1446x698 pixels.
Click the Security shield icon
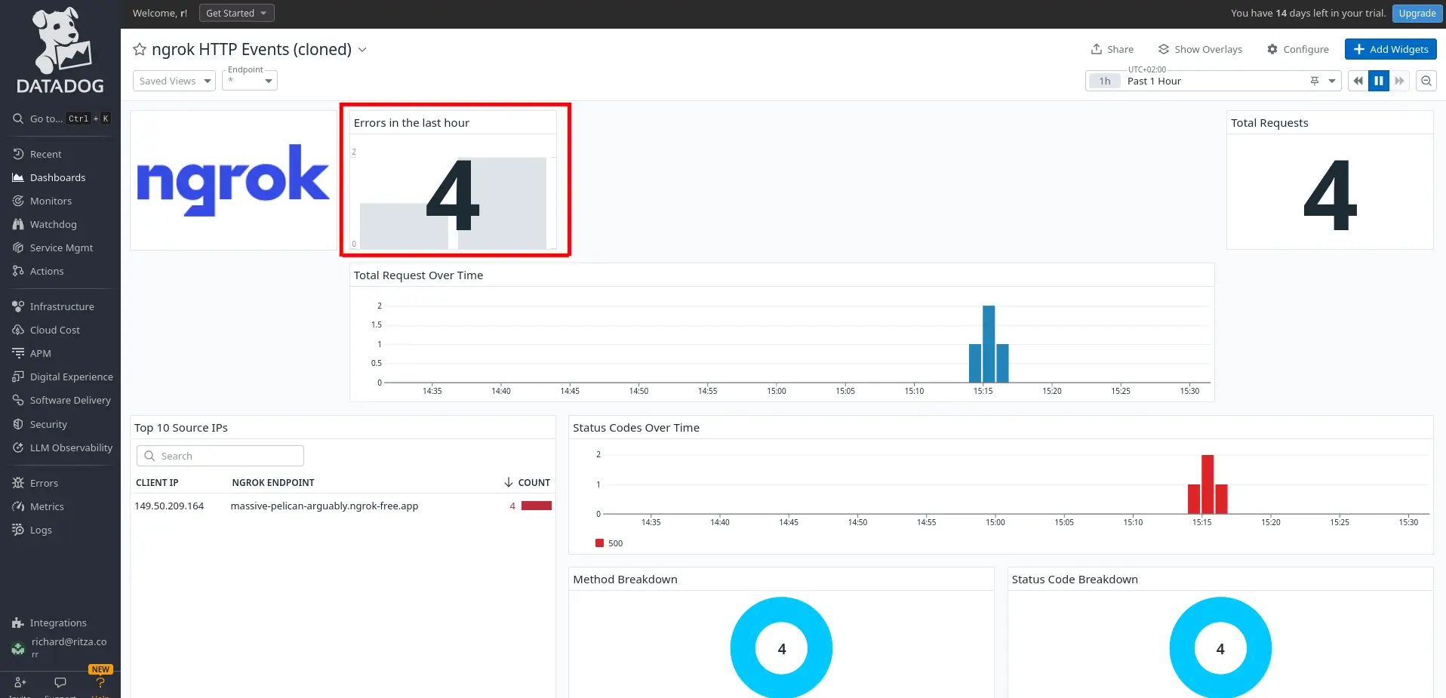(18, 424)
